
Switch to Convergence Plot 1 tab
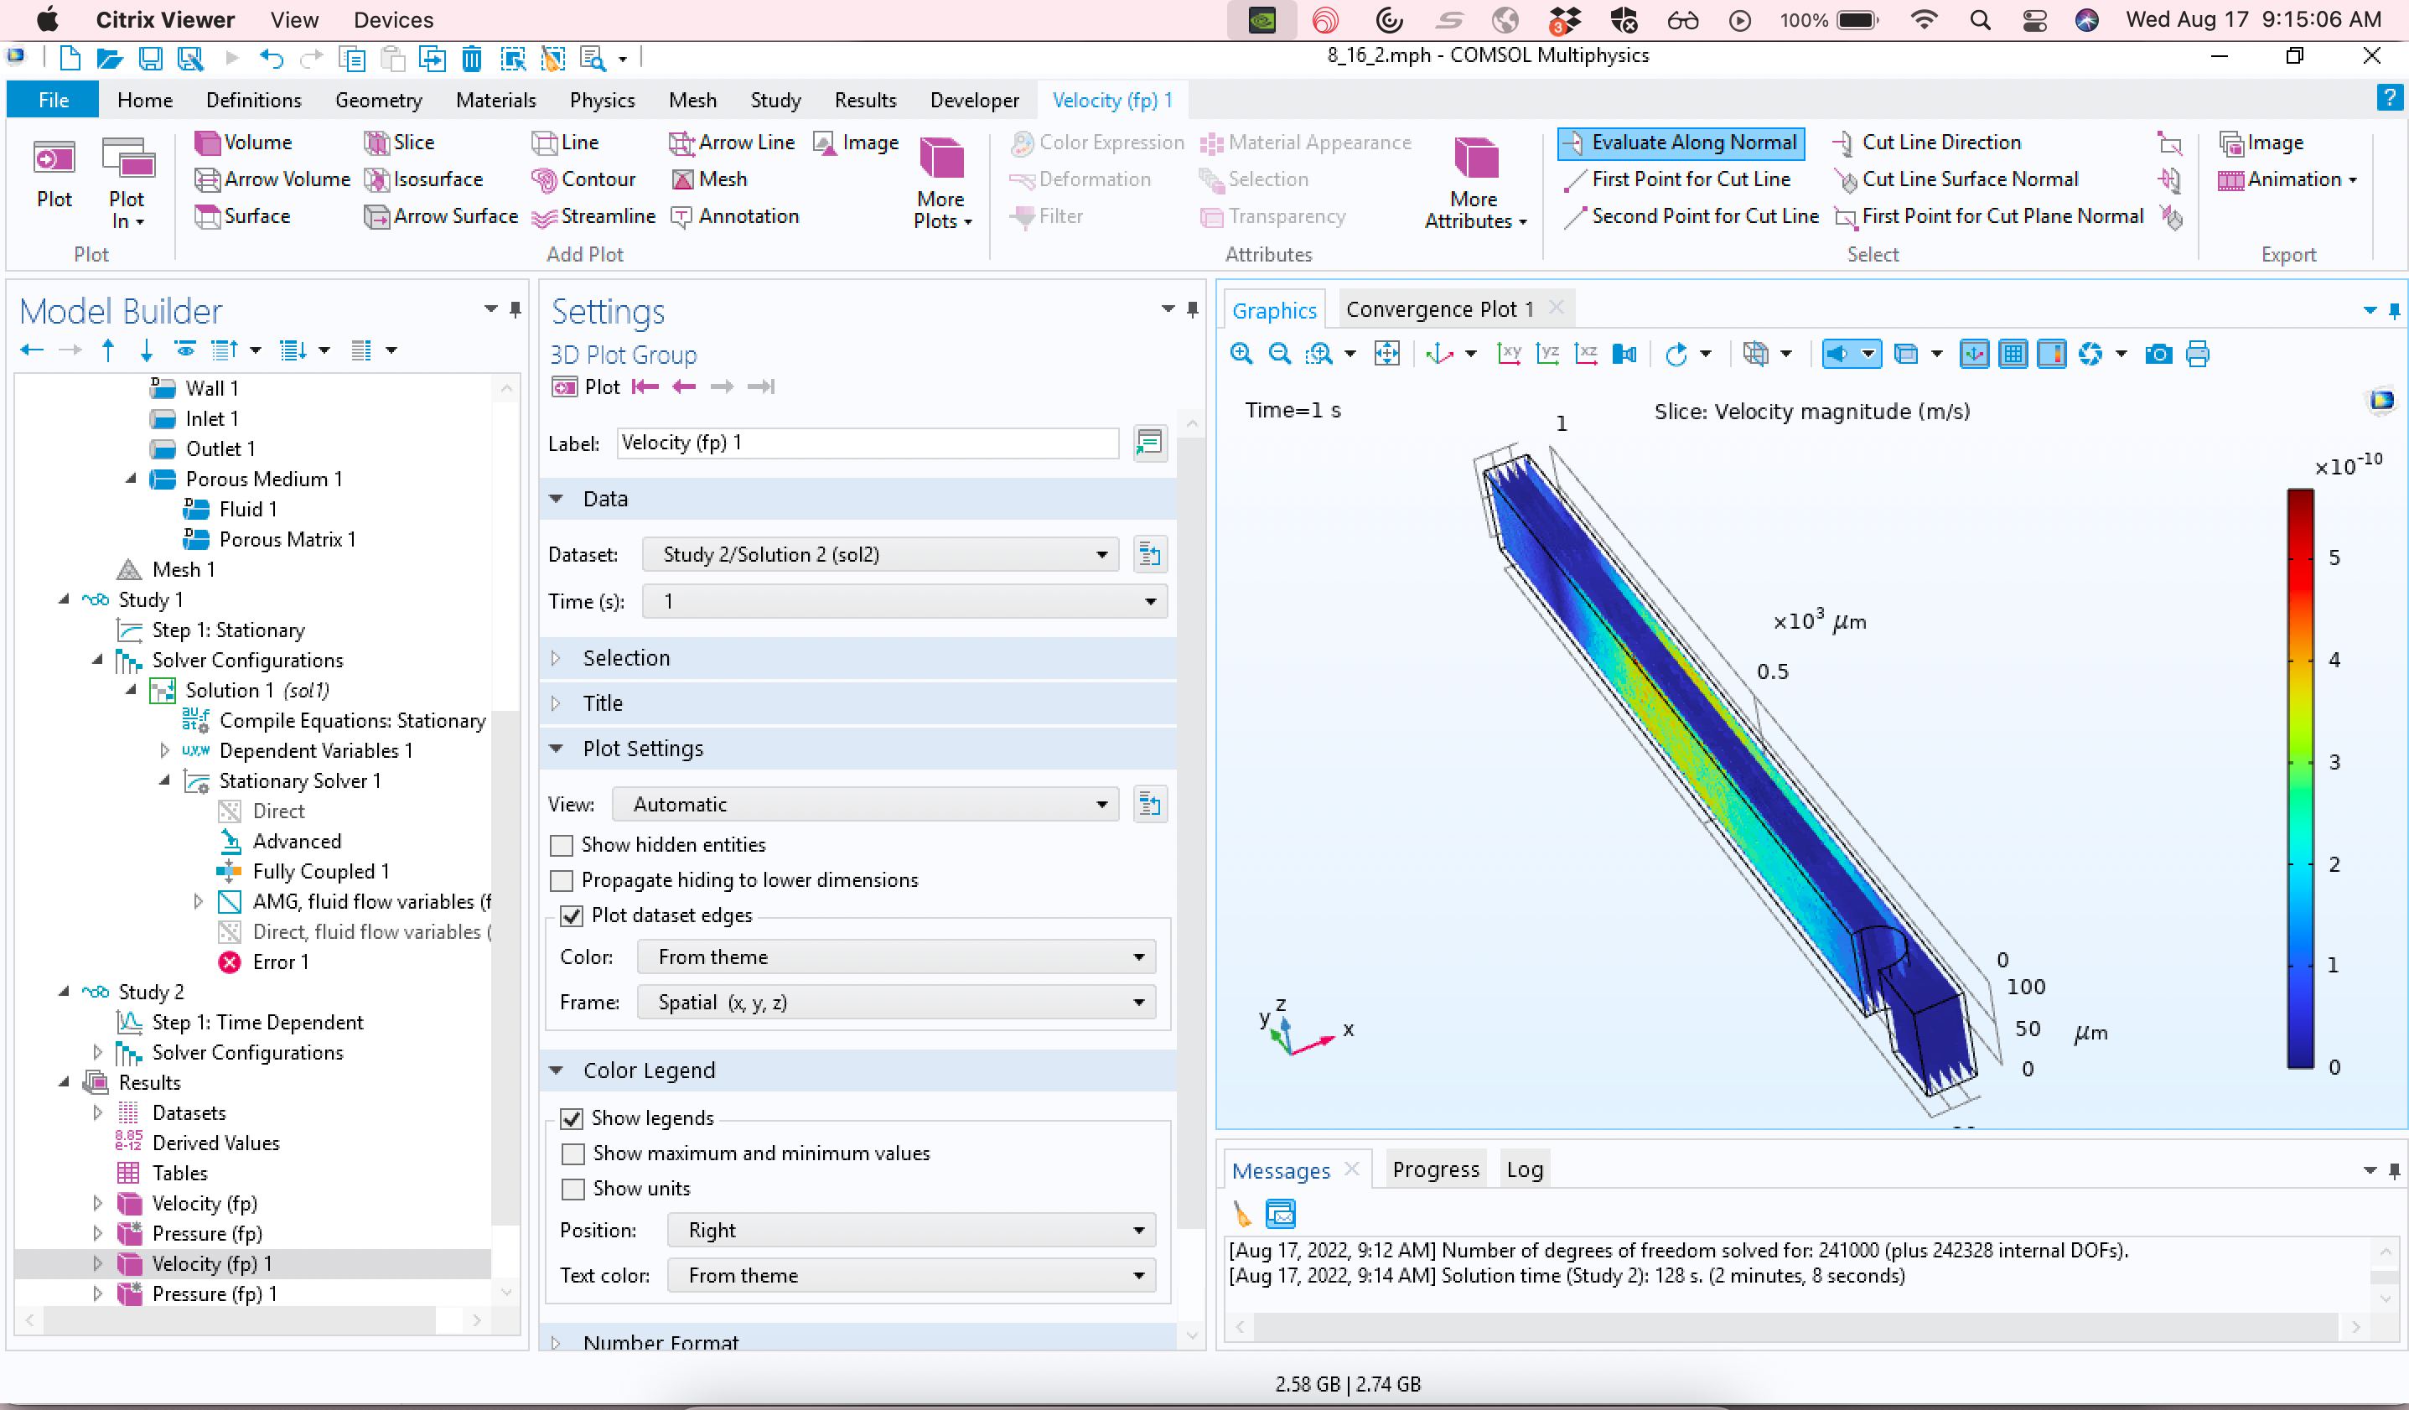[x=1438, y=309]
